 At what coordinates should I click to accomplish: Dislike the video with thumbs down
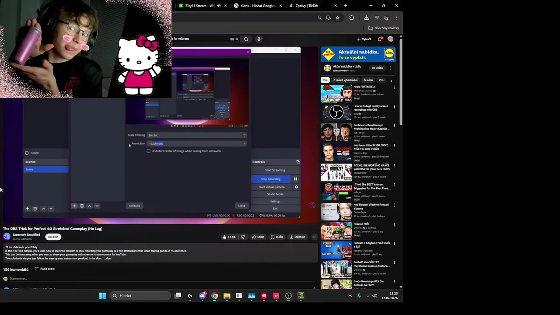[x=243, y=237]
